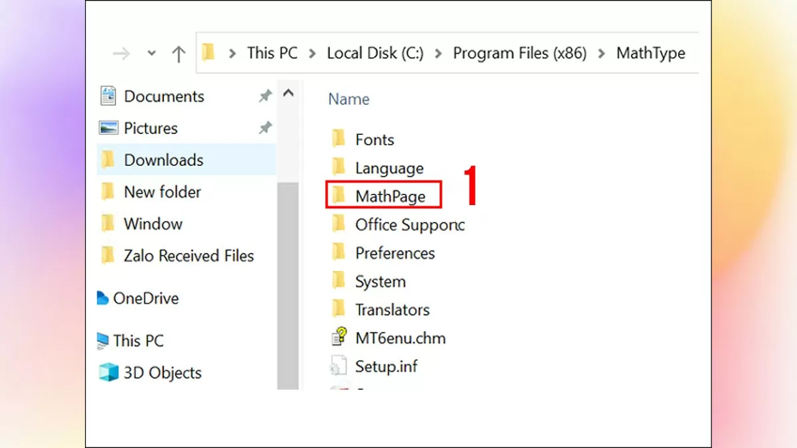
Task: Expand the chevron after Program Files (x86)
Action: 602,54
